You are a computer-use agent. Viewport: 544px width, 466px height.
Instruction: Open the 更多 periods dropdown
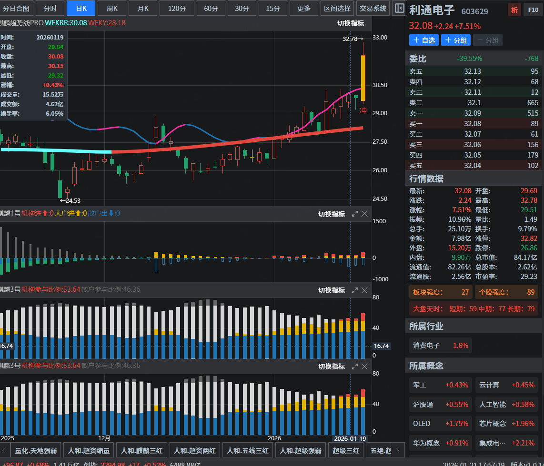pos(303,9)
